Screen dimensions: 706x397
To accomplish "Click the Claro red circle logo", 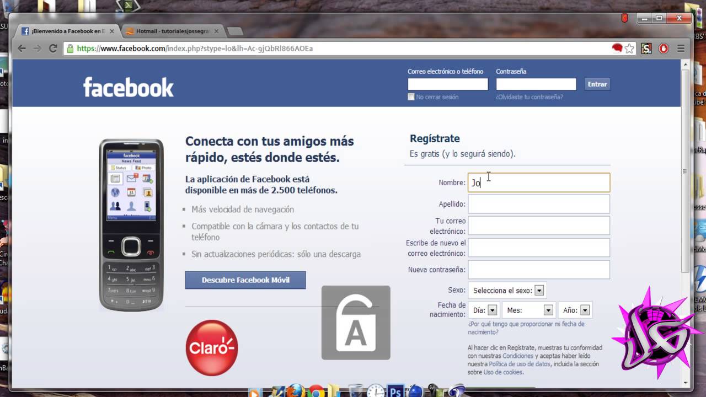I will pyautogui.click(x=212, y=348).
